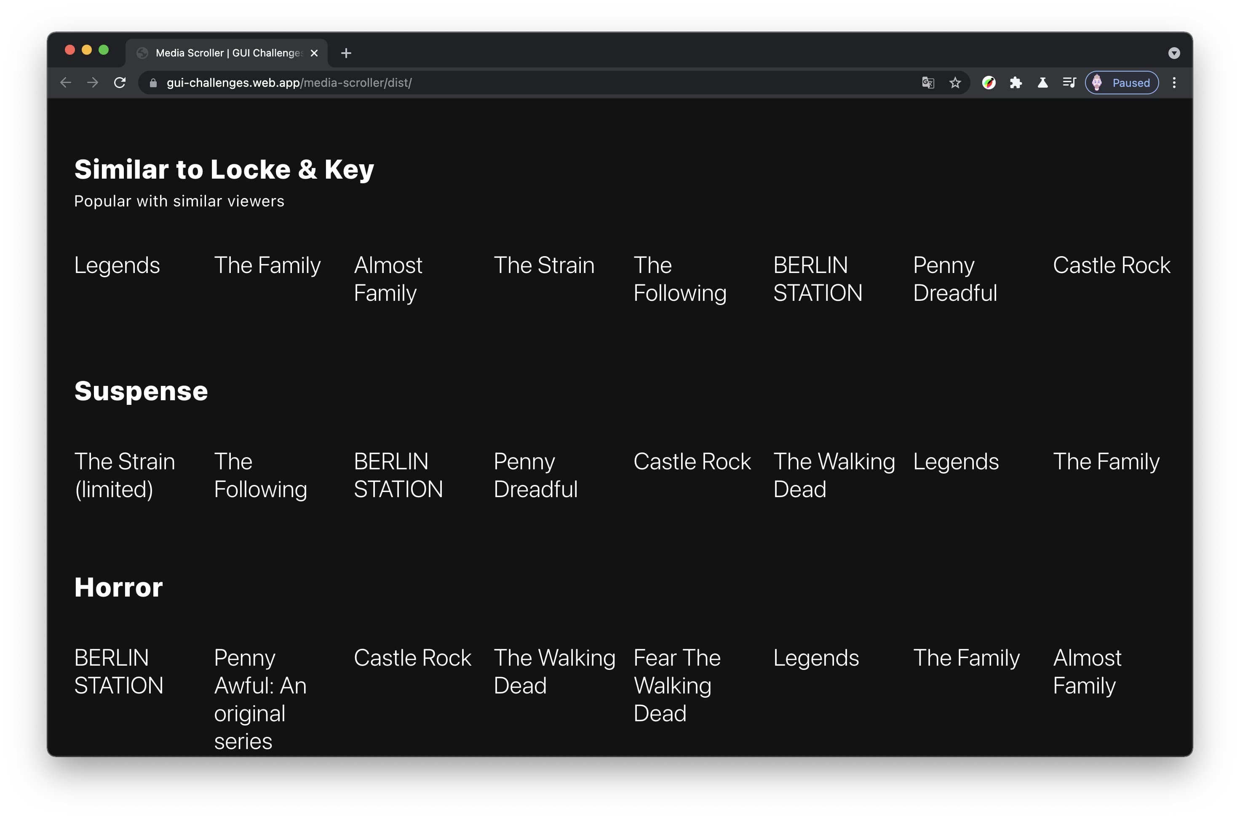The height and width of the screenshot is (819, 1240).
Task: Open new browser tab with plus button
Action: tap(345, 52)
